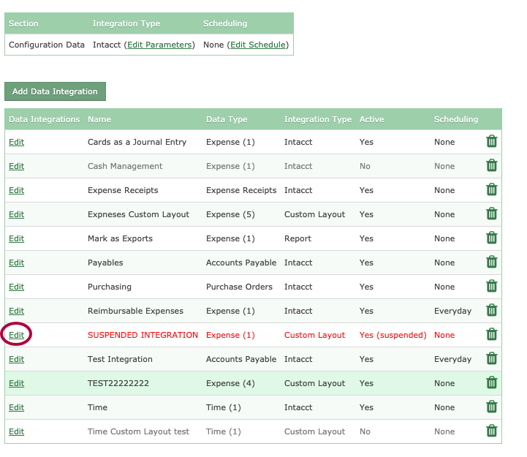Image resolution: width=527 pixels, height=457 pixels.
Task: Delete the Cards as a Journal Entry integration
Action: (x=491, y=141)
